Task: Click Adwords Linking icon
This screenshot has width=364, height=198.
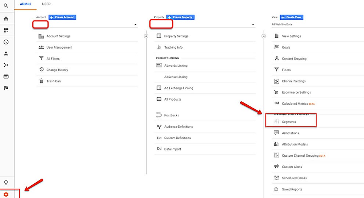Action: click(159, 66)
